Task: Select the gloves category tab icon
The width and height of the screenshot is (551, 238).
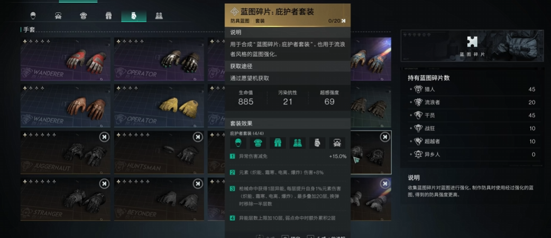Action: click(134, 16)
